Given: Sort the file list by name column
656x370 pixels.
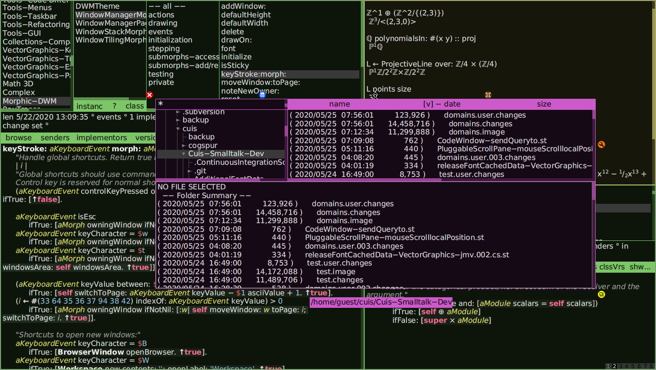Looking at the screenshot, I should 340,104.
